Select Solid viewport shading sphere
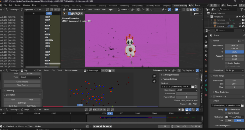Viewport: 245px width, 130px height. pos(191,10)
